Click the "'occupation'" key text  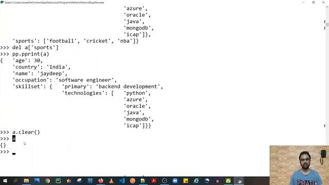(31, 80)
